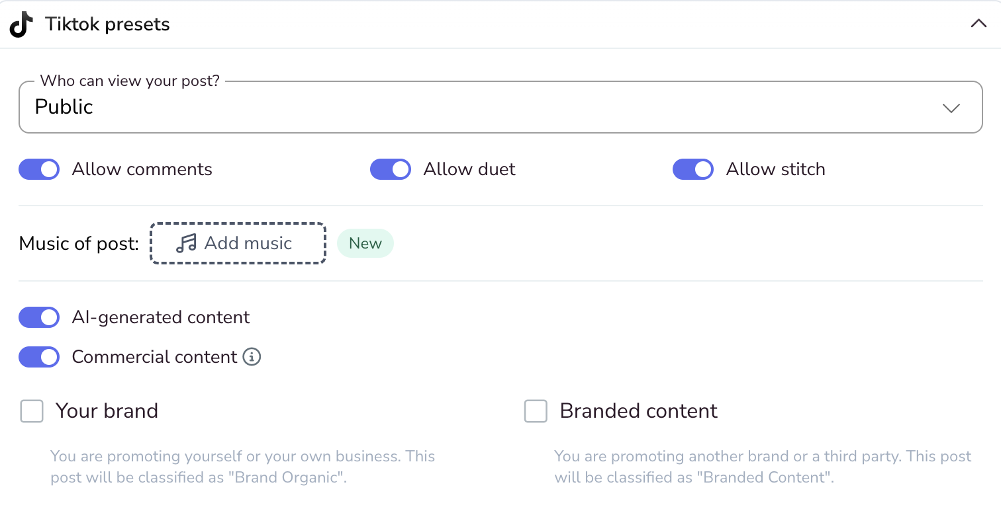Disable the Allow comments toggle
Image resolution: width=1001 pixels, height=505 pixels.
[39, 169]
